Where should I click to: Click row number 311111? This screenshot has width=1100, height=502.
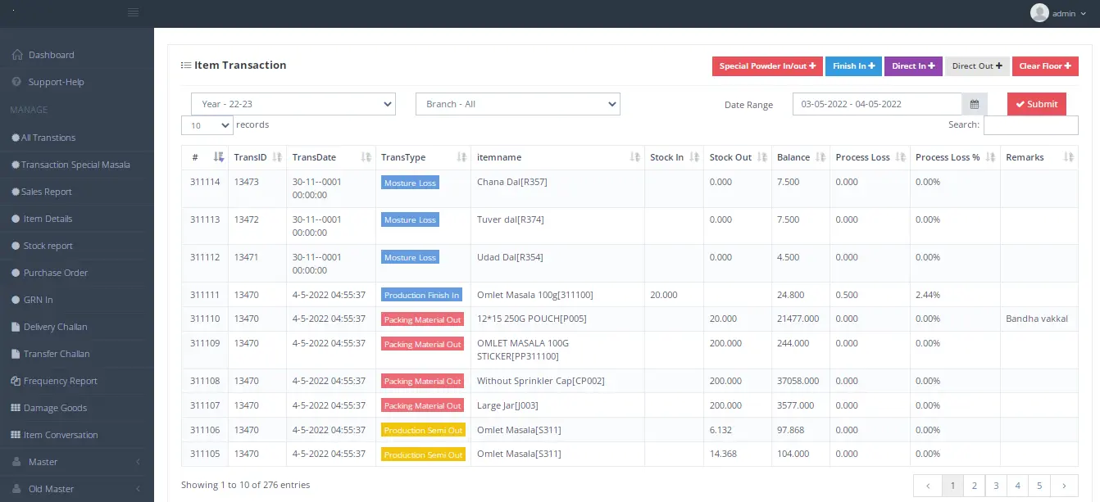click(x=205, y=295)
